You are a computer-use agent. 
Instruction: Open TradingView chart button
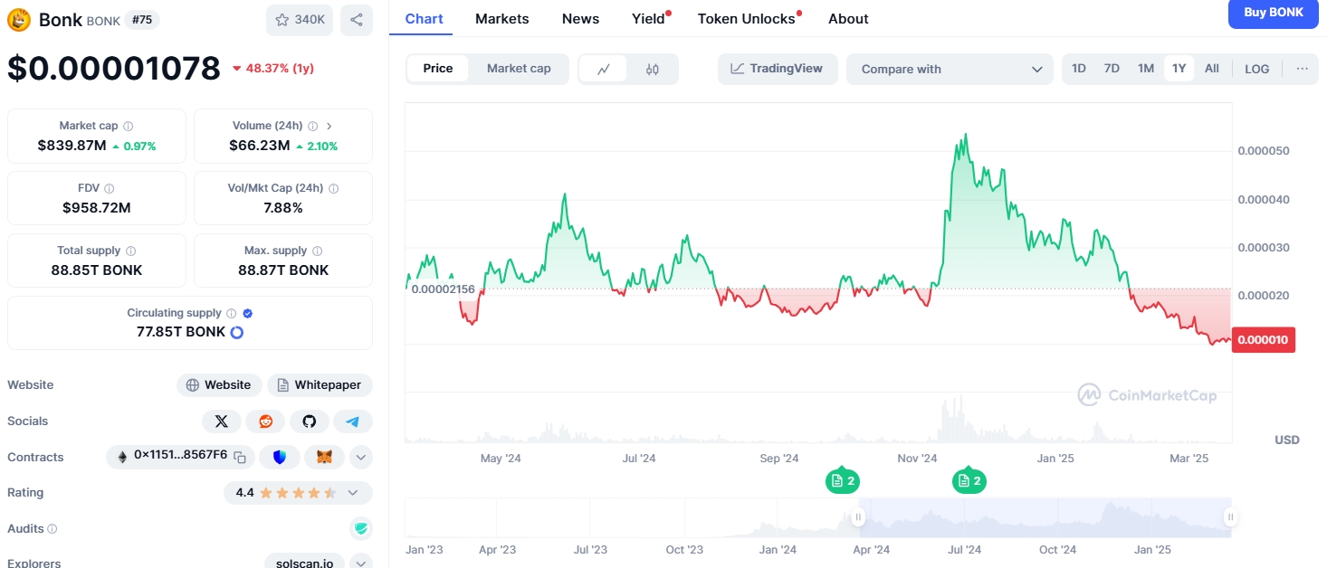tap(777, 69)
